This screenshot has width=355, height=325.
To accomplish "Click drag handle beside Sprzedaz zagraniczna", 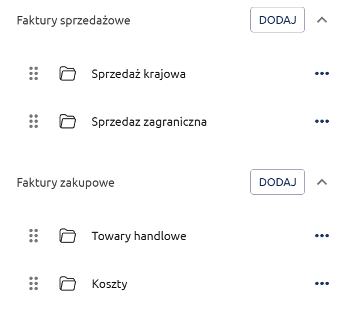I will (33, 121).
